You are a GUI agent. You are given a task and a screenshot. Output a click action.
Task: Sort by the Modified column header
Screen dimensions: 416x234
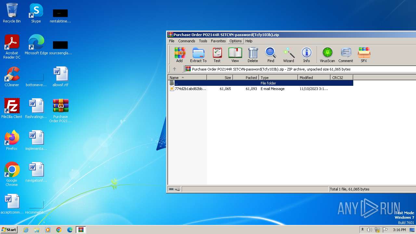click(x=314, y=77)
